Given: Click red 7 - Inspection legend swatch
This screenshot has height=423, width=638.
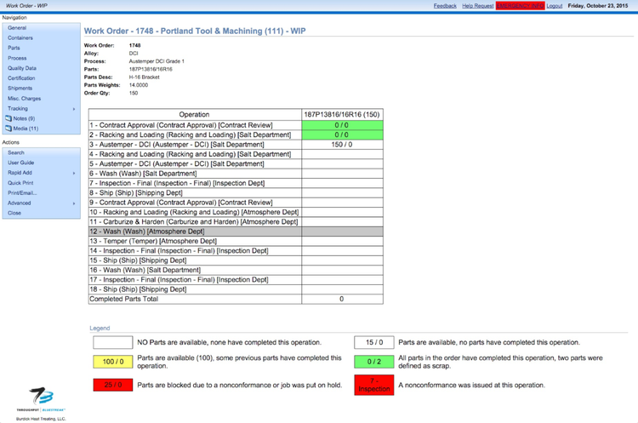Looking at the screenshot, I should [x=374, y=385].
